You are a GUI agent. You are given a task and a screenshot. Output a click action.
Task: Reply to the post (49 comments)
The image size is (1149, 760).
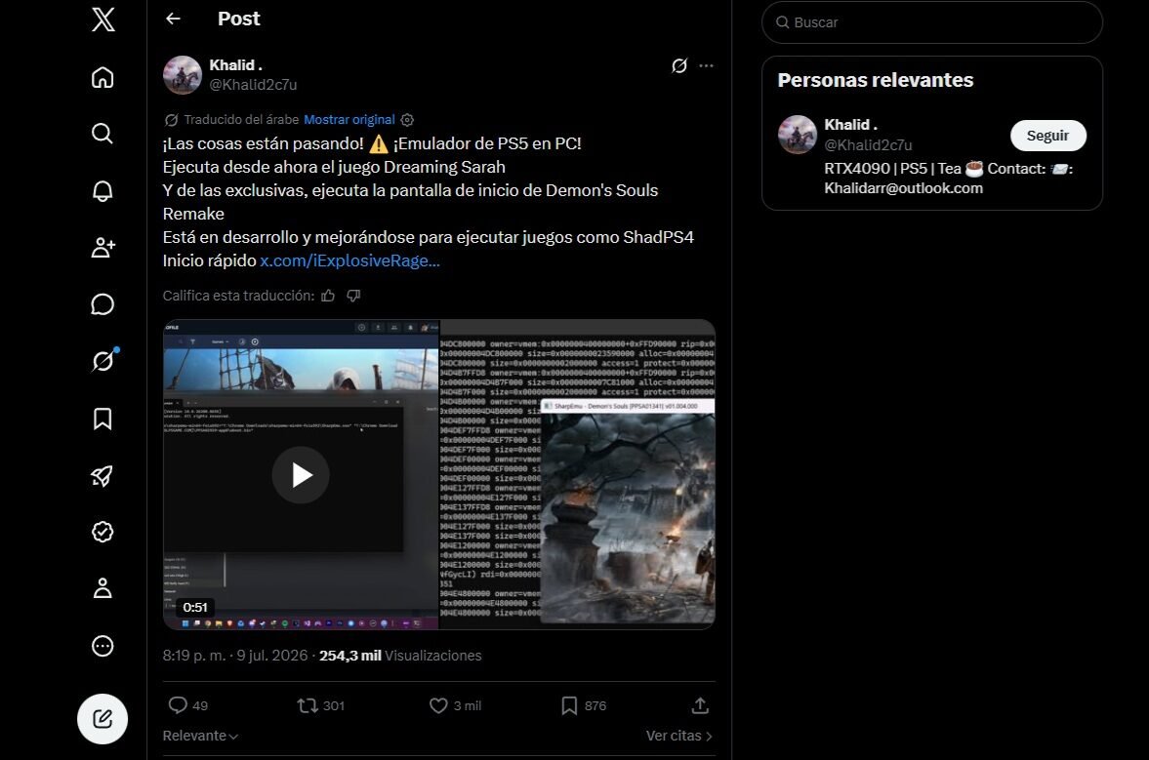(187, 705)
